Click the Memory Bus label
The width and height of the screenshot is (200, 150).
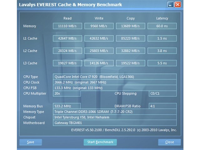pyautogui.click(x=33, y=106)
